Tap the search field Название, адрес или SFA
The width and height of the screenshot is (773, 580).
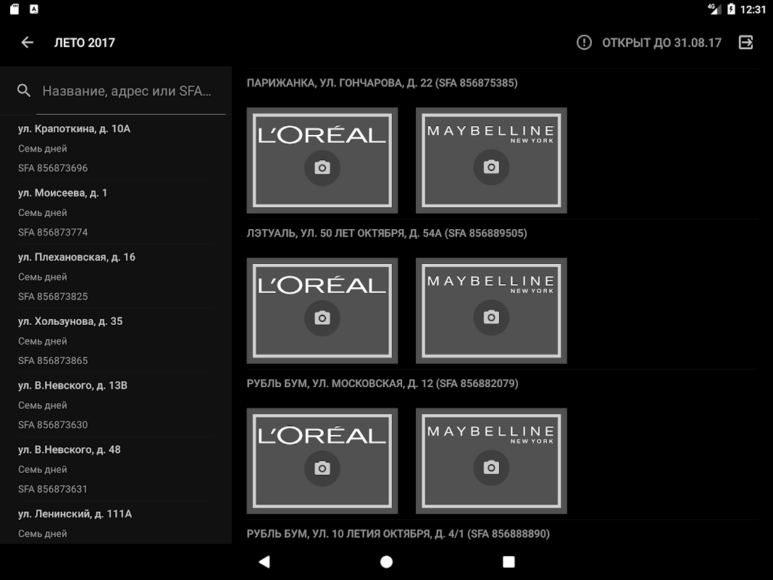(130, 91)
